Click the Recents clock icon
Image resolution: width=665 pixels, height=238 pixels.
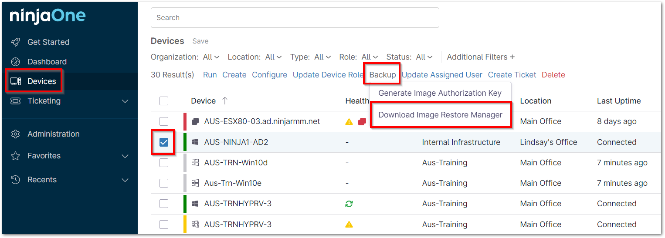click(x=16, y=180)
